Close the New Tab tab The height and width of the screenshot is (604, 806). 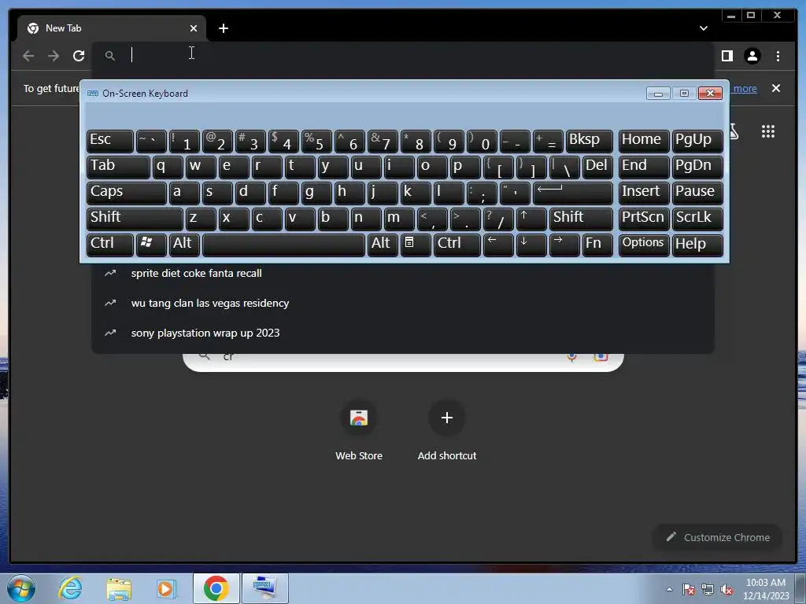click(194, 28)
